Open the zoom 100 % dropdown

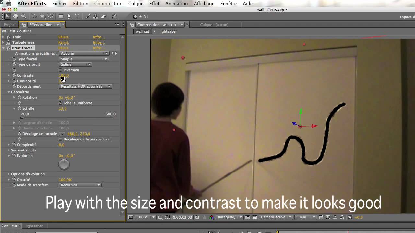point(145,217)
